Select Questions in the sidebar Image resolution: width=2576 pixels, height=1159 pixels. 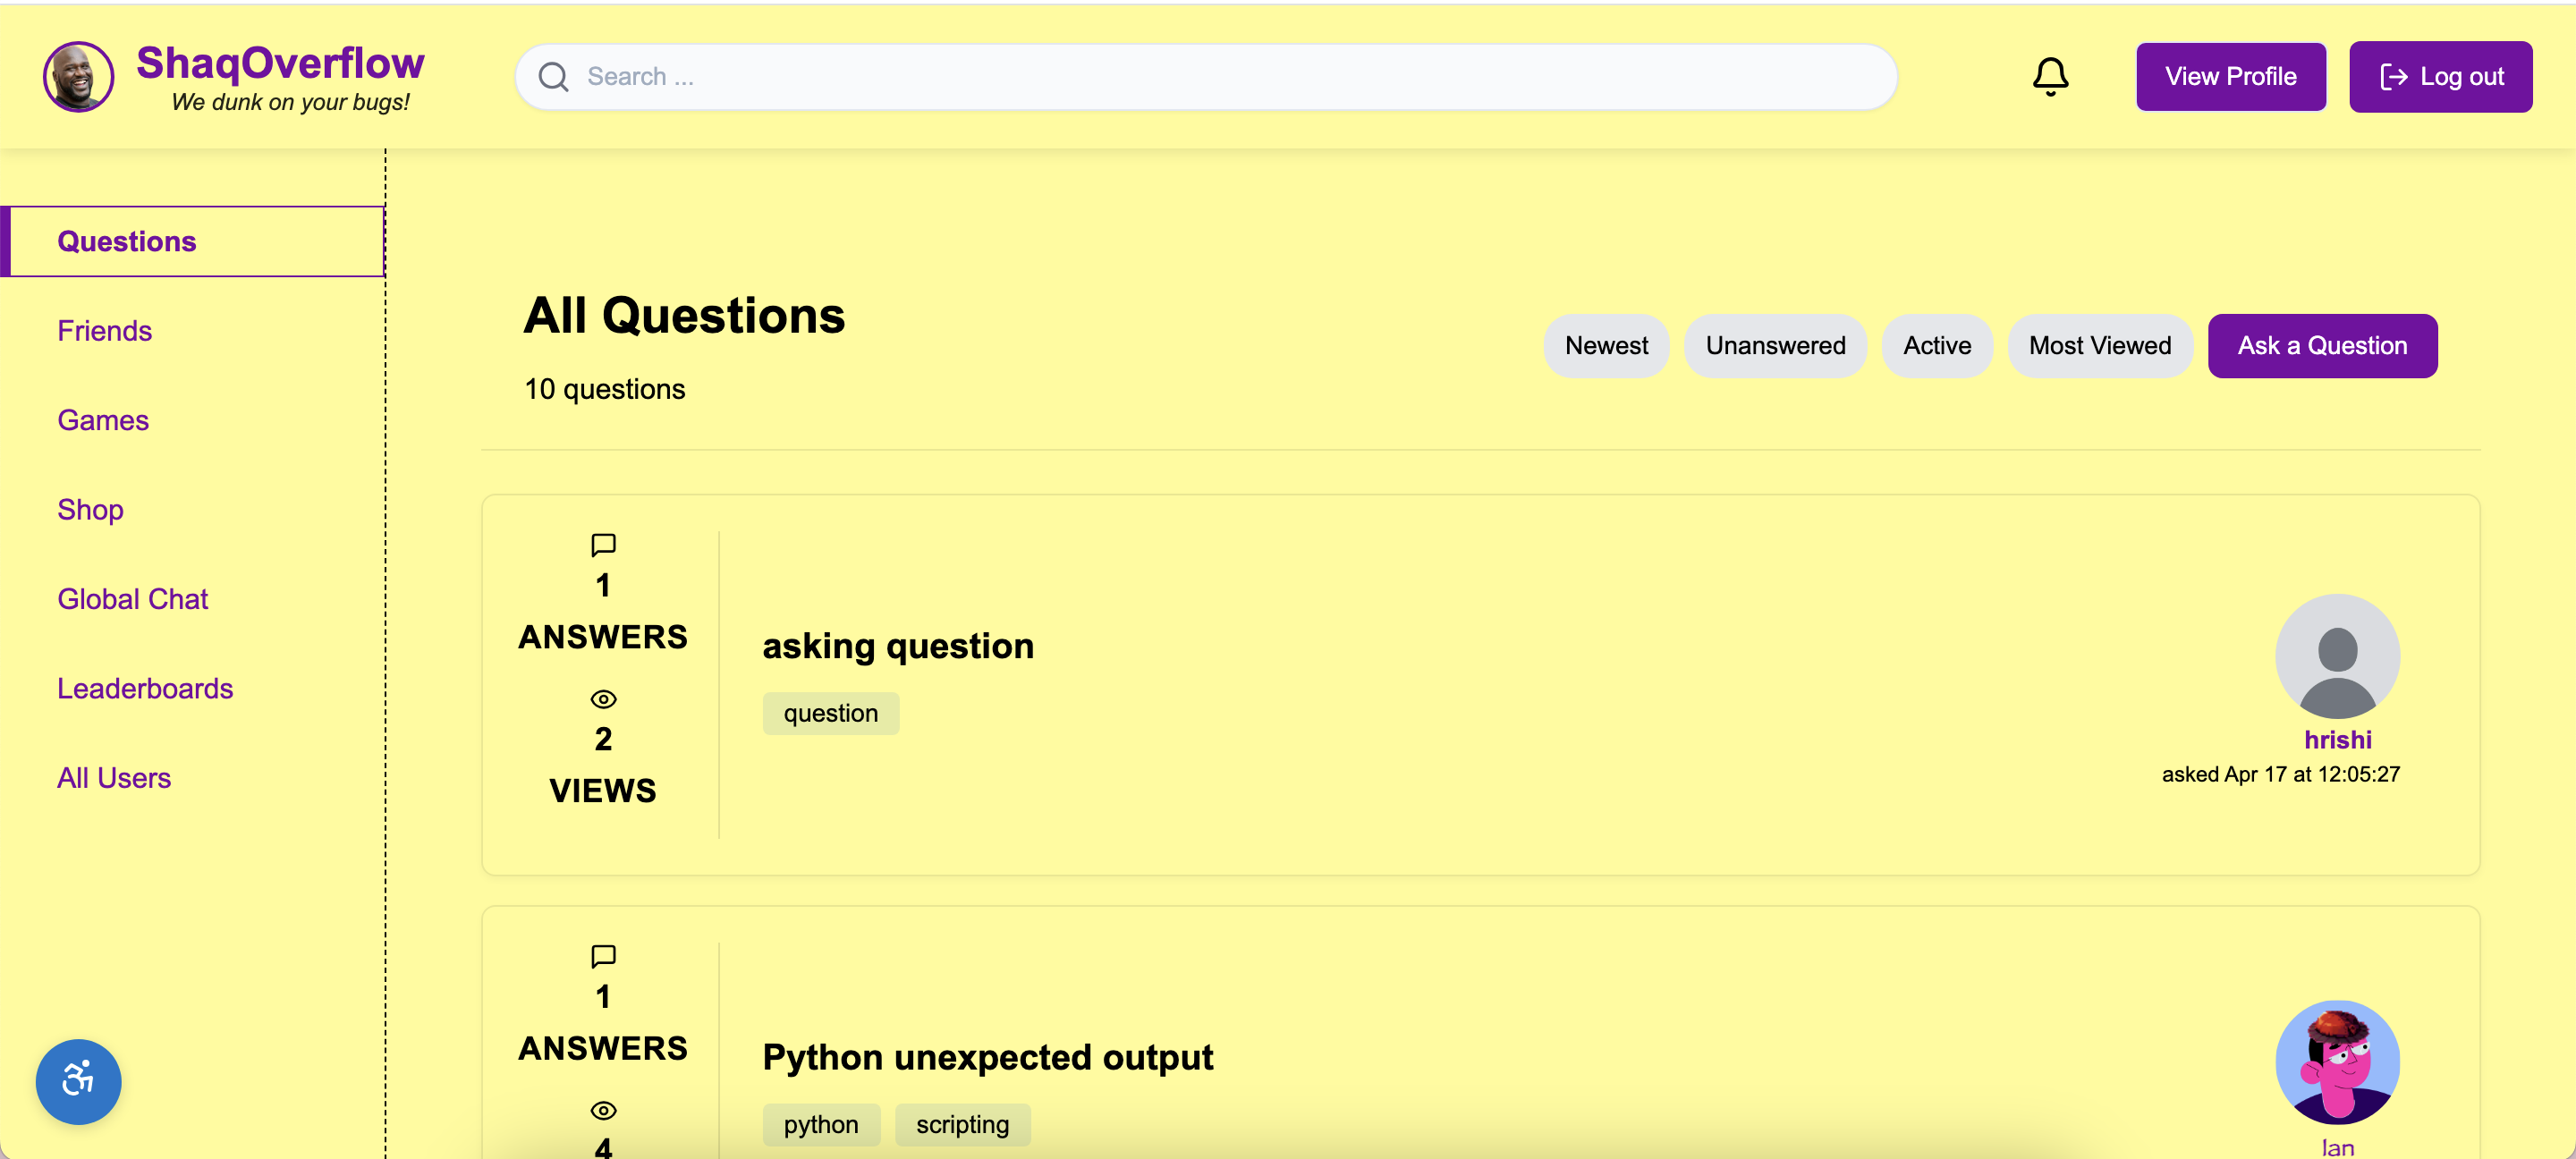[x=193, y=241]
